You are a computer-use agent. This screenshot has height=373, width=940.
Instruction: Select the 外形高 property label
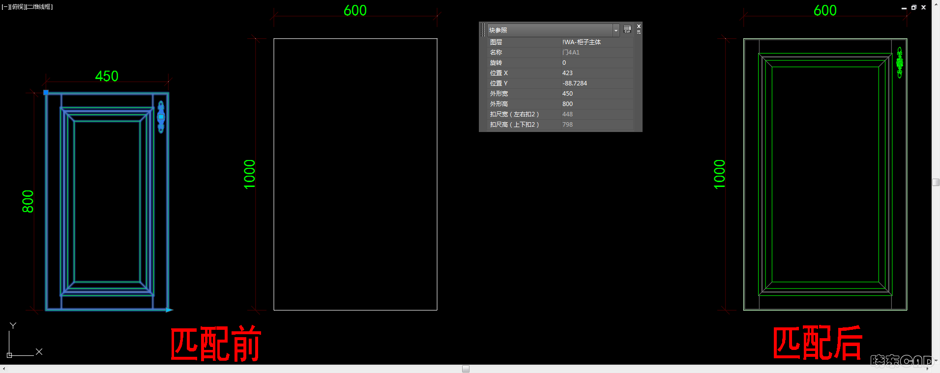point(499,104)
